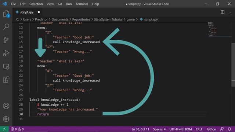Expand the Documents breadcrumb segment
Screen dimensions: 235x132
60,19
